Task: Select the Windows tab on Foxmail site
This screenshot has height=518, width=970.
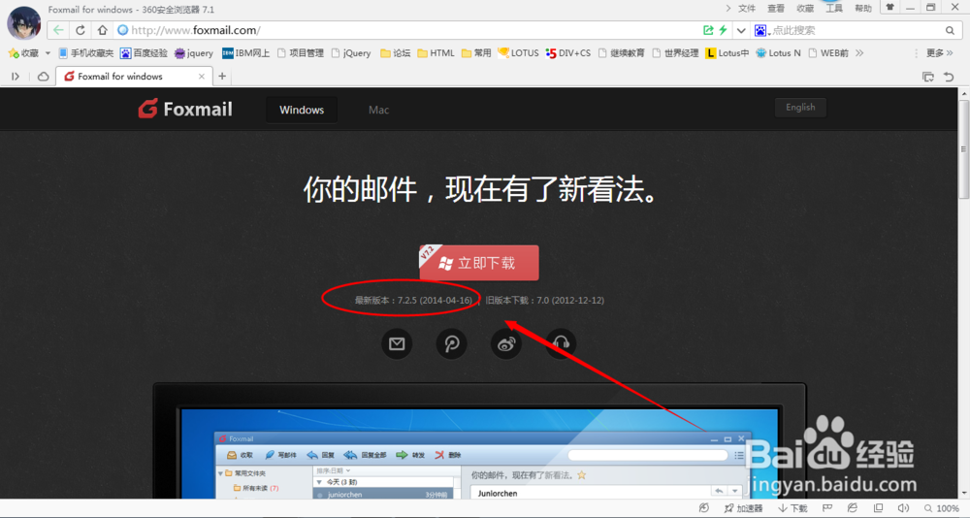Action: [302, 110]
